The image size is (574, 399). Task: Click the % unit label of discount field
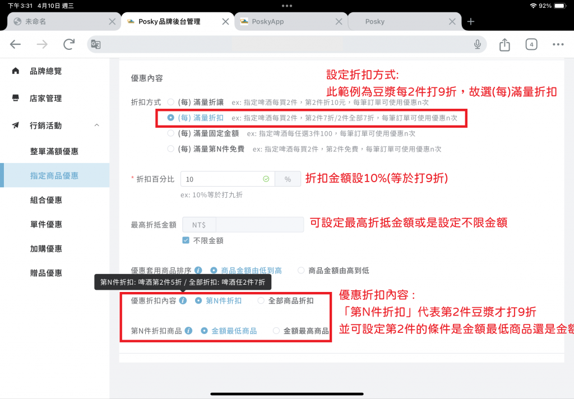click(x=288, y=179)
